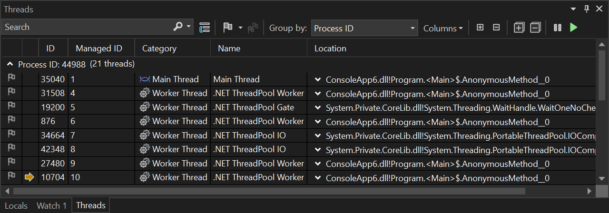Thaw threads with green play icon
609x213 pixels.
pyautogui.click(x=573, y=28)
